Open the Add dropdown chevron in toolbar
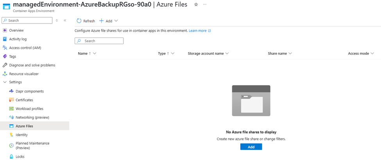Screen dimensions: 381x160 coord(116,21)
